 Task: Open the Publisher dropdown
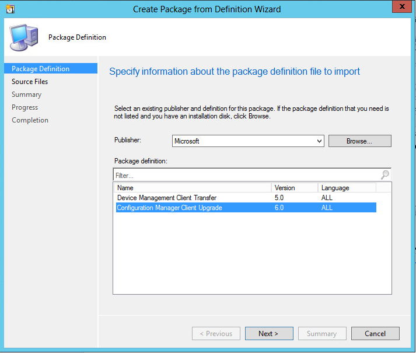pyautogui.click(x=319, y=141)
